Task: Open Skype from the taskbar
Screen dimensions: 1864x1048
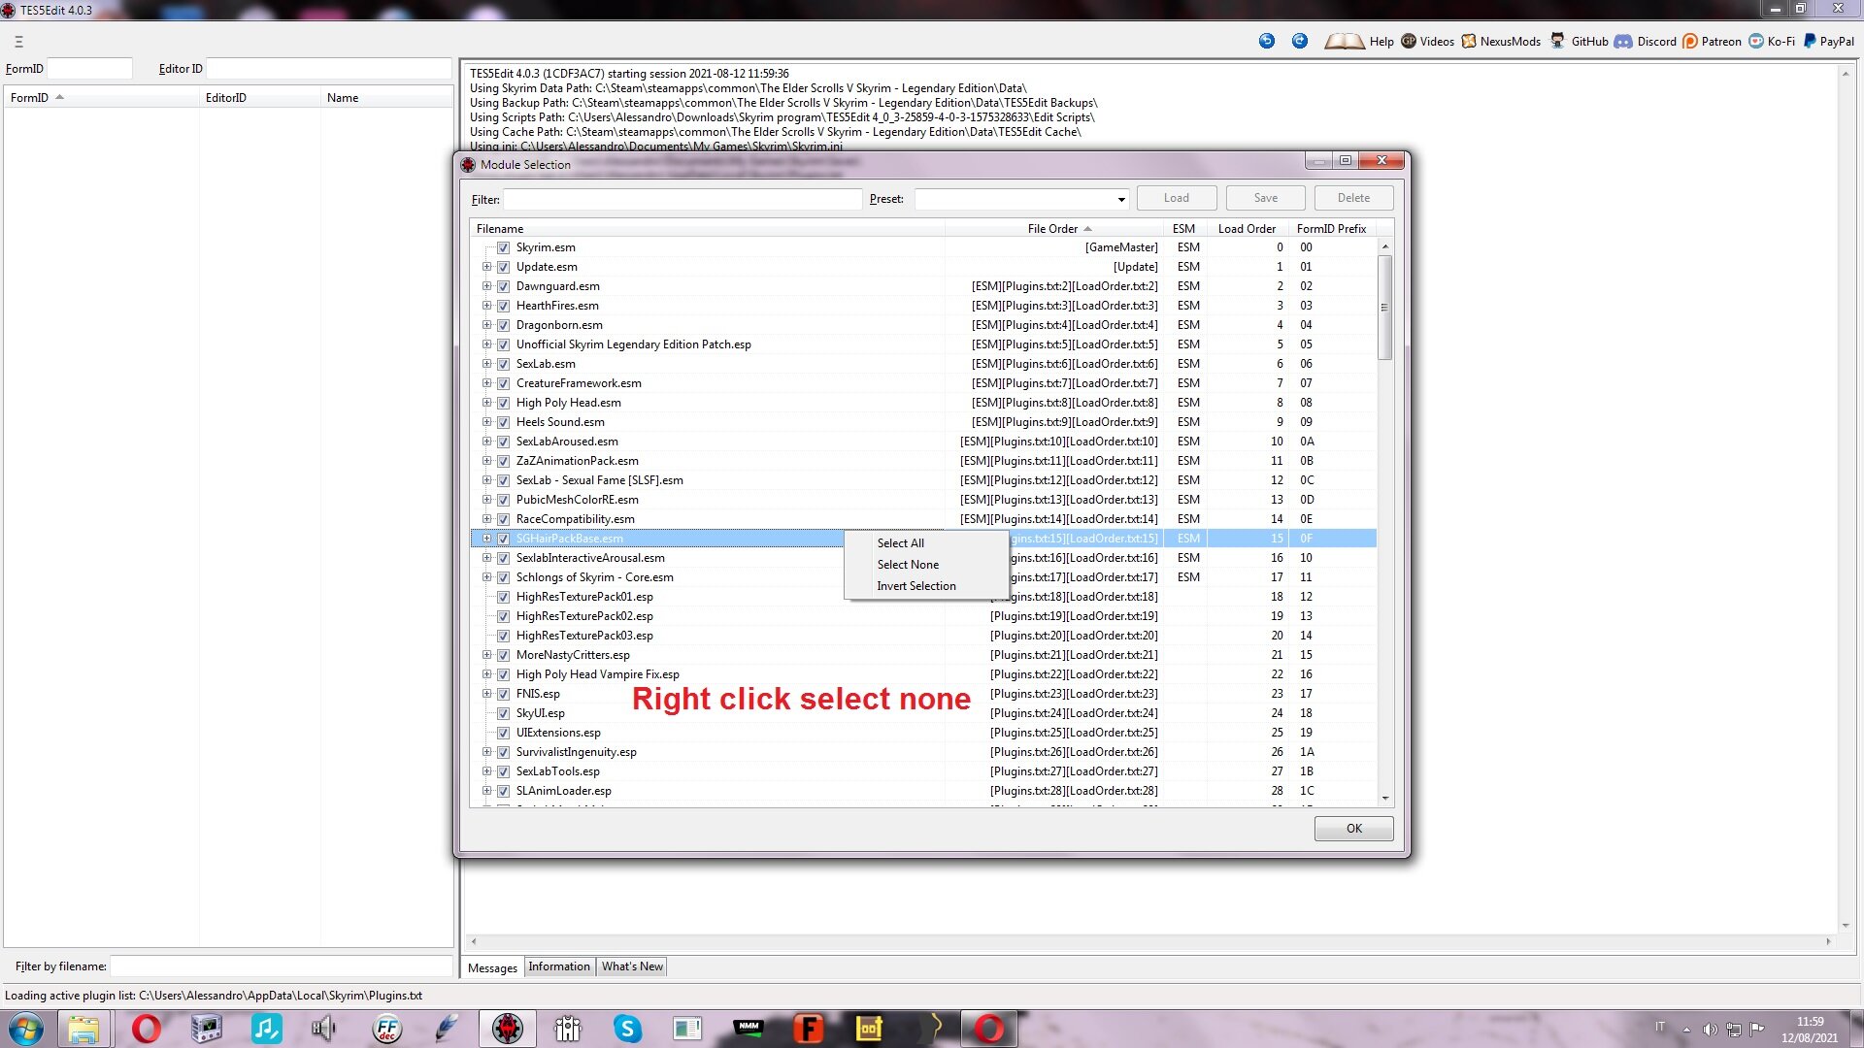Action: click(627, 1029)
